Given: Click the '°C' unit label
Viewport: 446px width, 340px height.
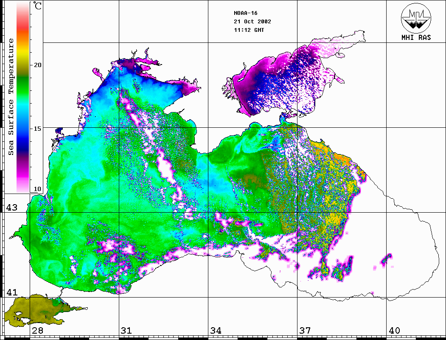Looking at the screenshot, I should pyautogui.click(x=37, y=6).
